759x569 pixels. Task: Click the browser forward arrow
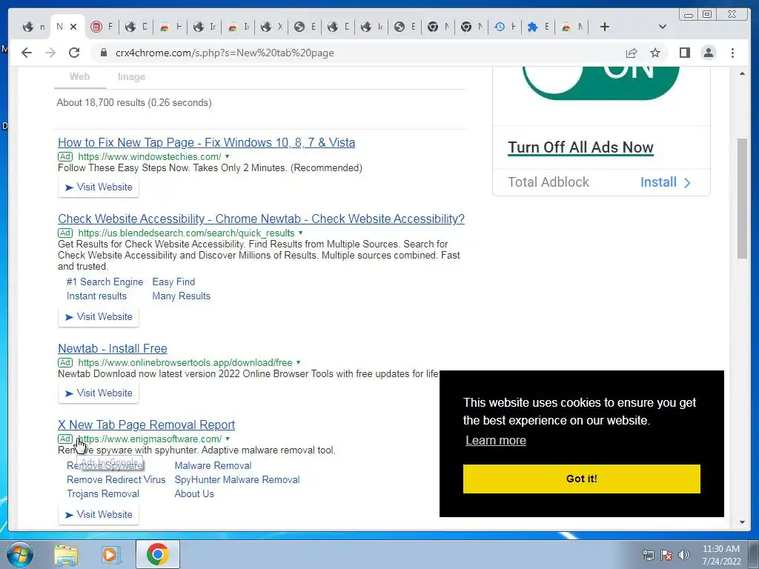pos(50,53)
